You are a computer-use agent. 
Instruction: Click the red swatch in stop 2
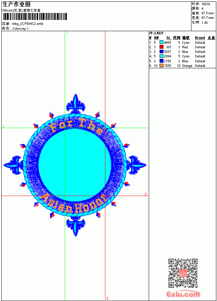161,47
